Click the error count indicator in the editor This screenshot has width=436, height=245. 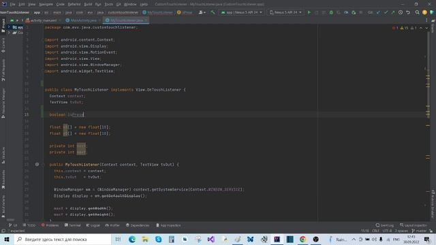coord(395,28)
